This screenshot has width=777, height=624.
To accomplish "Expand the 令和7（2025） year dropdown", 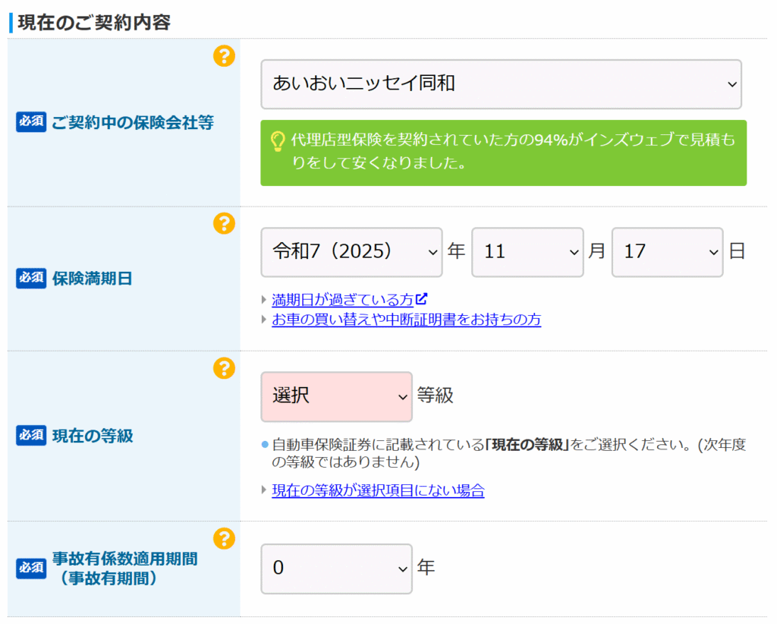I will tap(351, 252).
